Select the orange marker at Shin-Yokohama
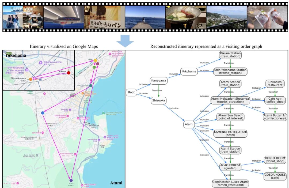The width and height of the screenshot is (289, 188). click(31, 79)
